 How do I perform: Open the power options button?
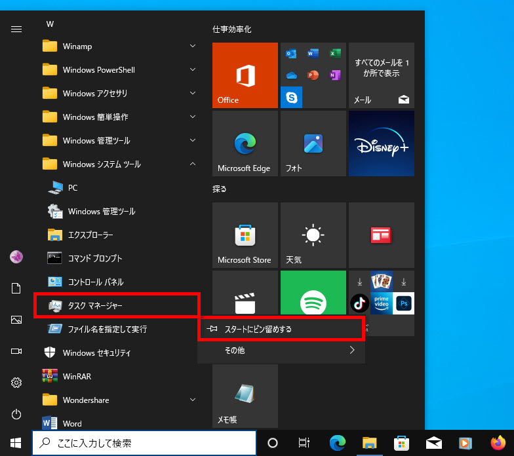16,414
